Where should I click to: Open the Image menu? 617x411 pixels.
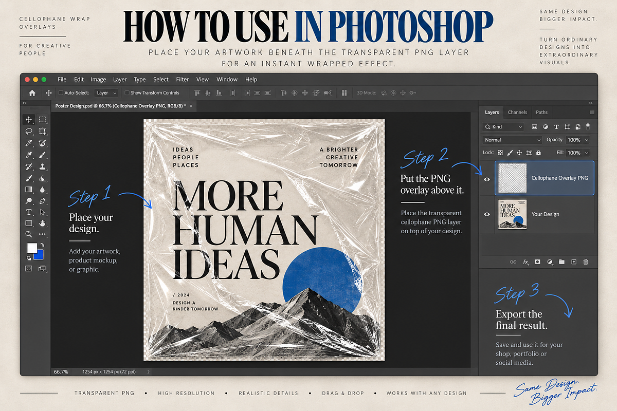tap(98, 80)
